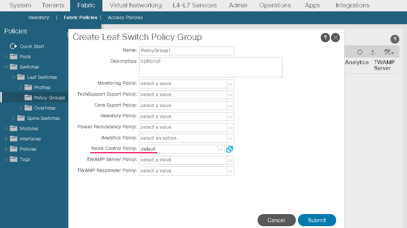Cancel the policy group creation
The height and width of the screenshot is (228, 407).
(x=276, y=220)
